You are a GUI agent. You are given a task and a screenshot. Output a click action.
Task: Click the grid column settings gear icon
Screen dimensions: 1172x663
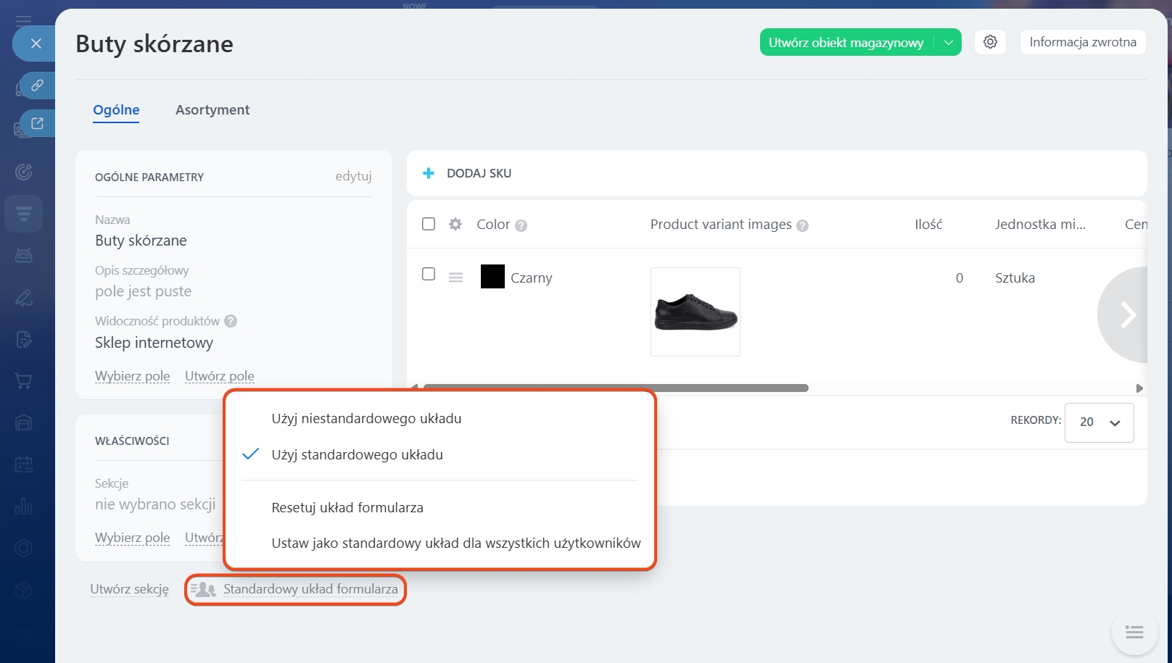pos(455,224)
